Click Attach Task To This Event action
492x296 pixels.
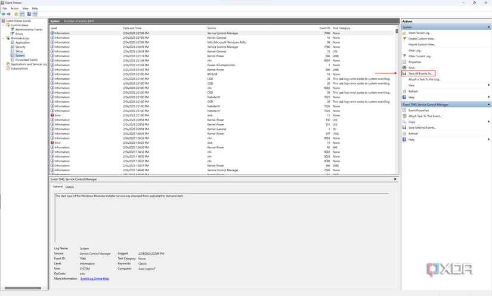tap(425, 116)
